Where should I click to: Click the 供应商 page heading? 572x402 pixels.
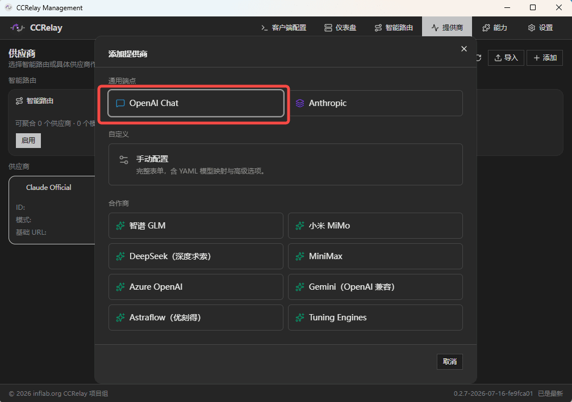click(22, 53)
